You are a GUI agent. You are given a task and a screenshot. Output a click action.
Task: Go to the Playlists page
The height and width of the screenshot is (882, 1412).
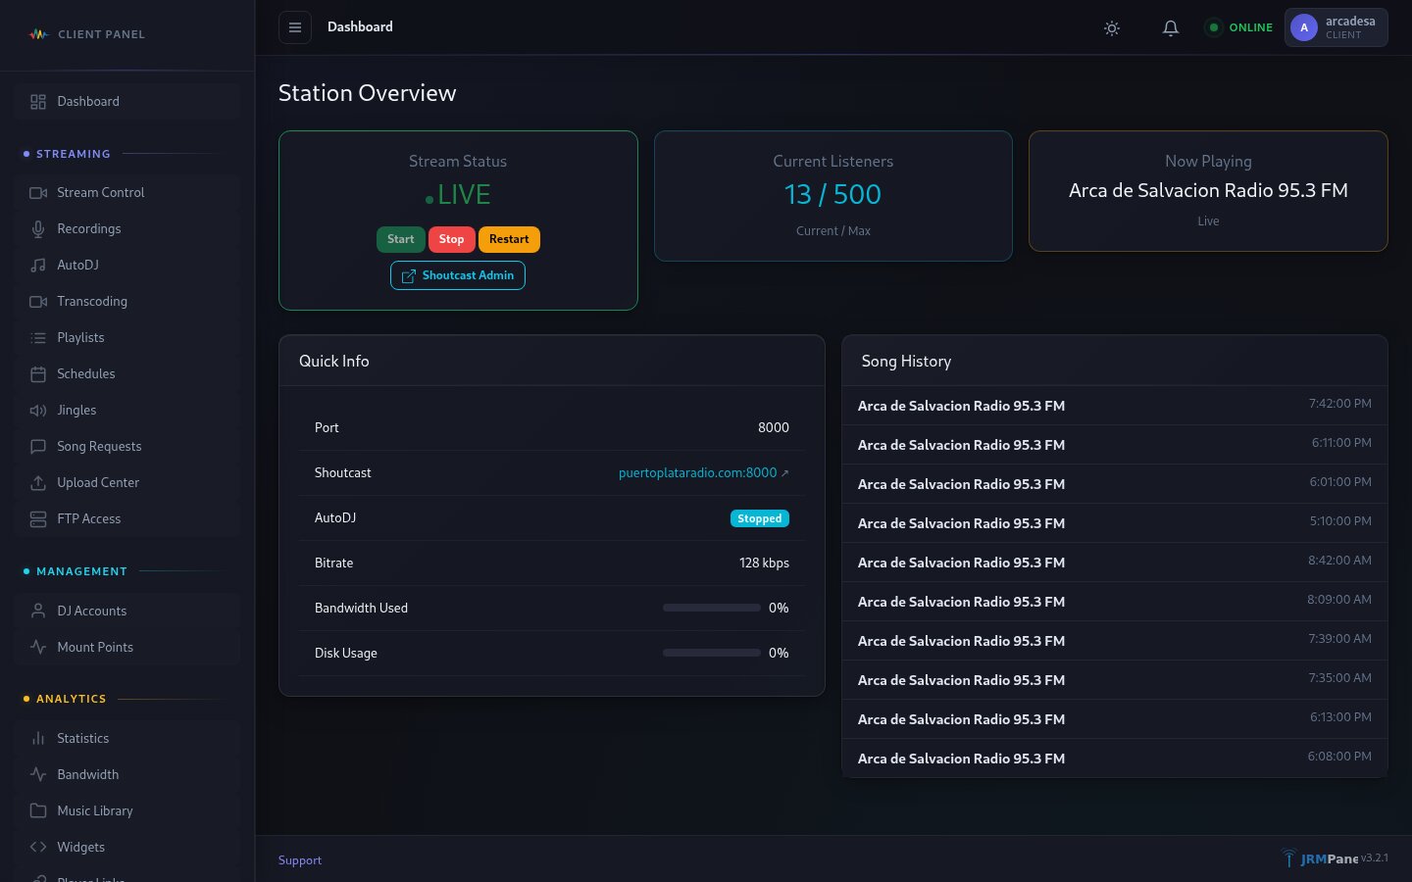point(80,338)
